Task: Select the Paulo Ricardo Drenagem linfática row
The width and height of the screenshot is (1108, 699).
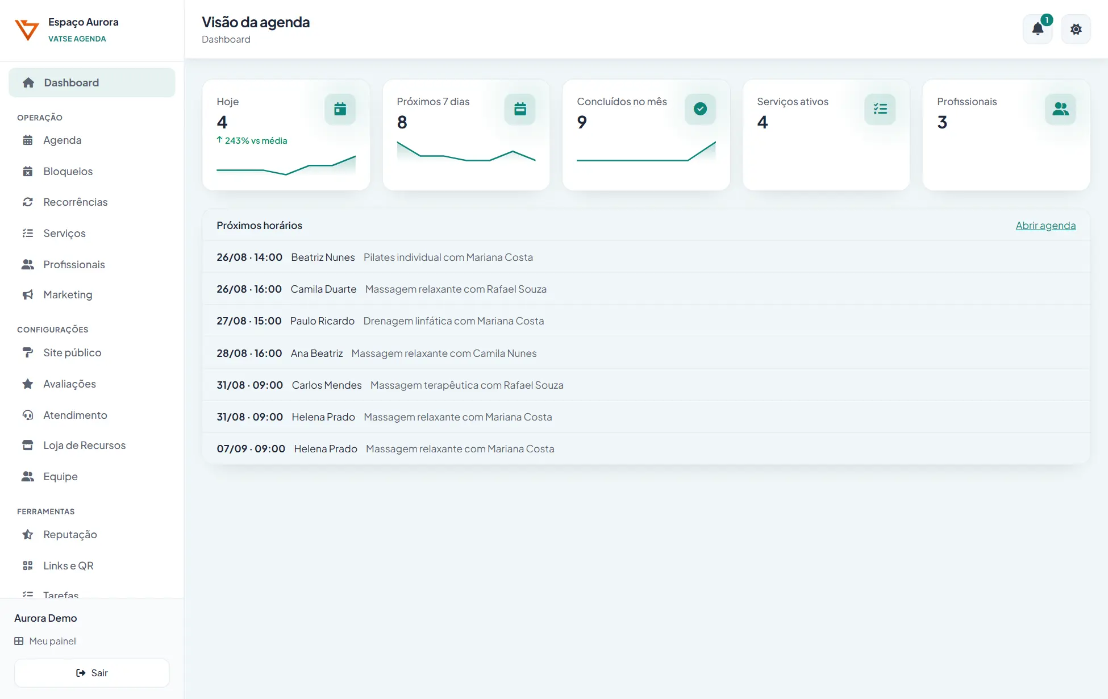Action: tap(646, 321)
